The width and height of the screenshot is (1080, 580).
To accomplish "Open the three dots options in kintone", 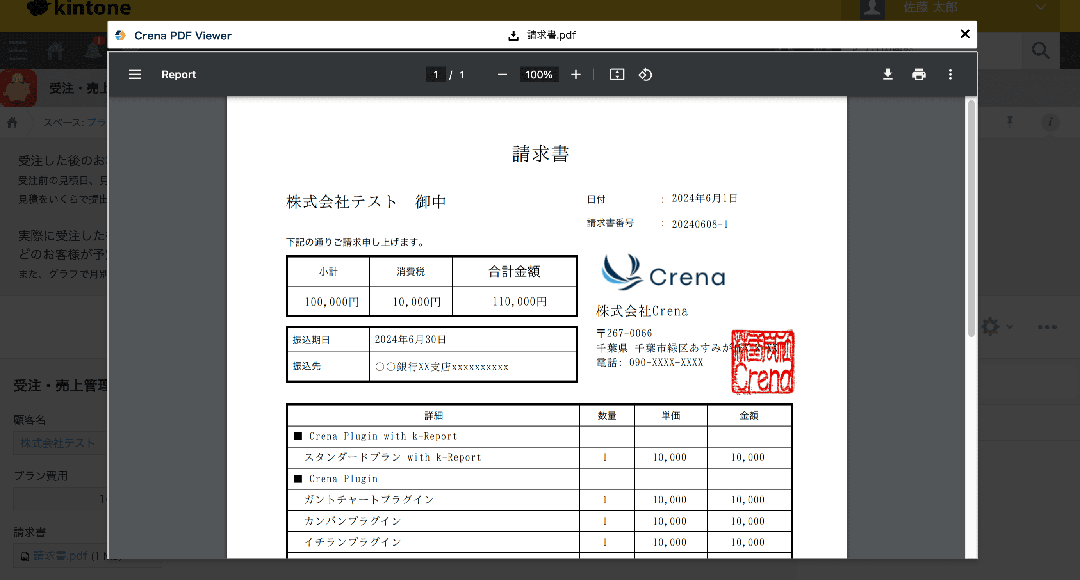I will click(1047, 327).
